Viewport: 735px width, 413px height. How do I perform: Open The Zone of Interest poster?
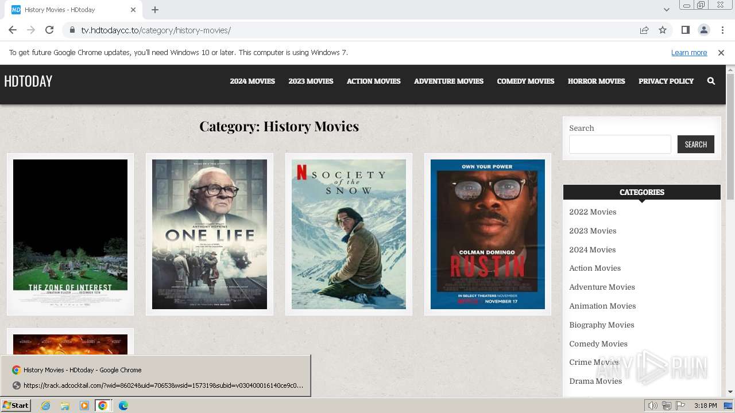70,234
